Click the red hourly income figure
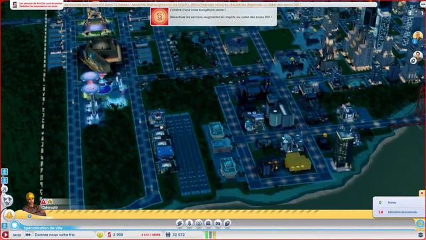 (x=150, y=235)
